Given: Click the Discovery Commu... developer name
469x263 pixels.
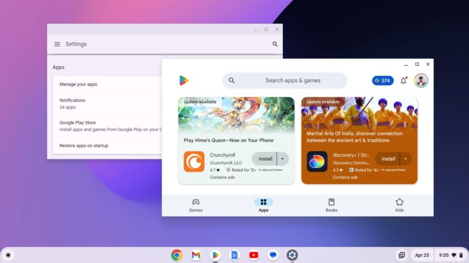Looking at the screenshot, I should [351, 163].
